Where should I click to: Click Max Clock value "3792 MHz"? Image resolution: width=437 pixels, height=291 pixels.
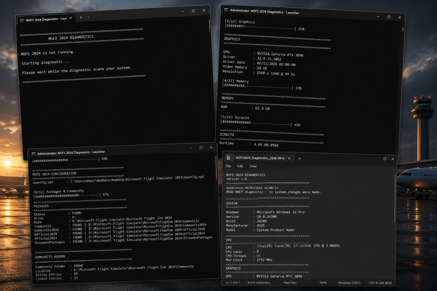(x=264, y=260)
